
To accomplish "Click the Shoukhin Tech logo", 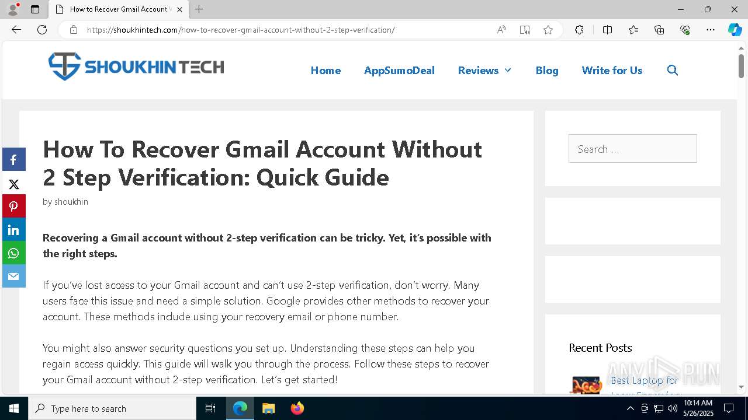I will click(136, 66).
